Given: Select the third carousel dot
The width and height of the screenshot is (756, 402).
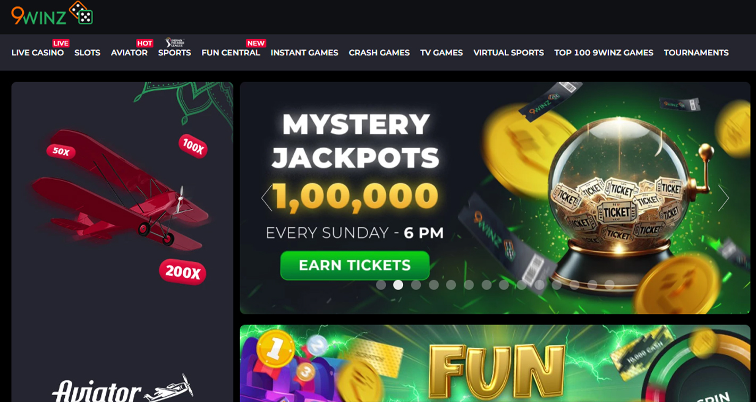Looking at the screenshot, I should pos(416,285).
